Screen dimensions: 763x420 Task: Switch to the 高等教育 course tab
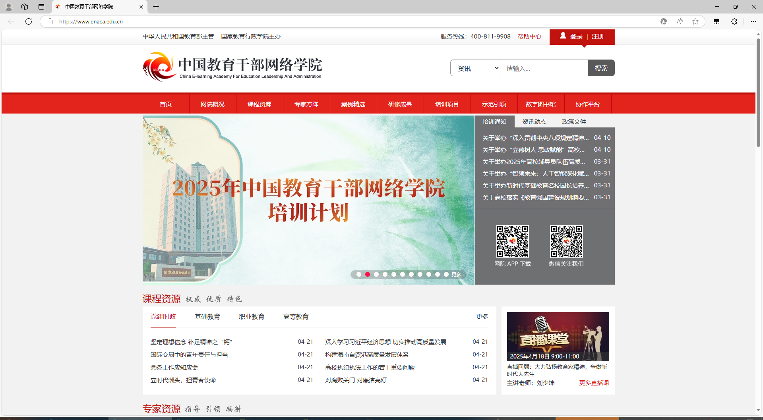coord(296,316)
